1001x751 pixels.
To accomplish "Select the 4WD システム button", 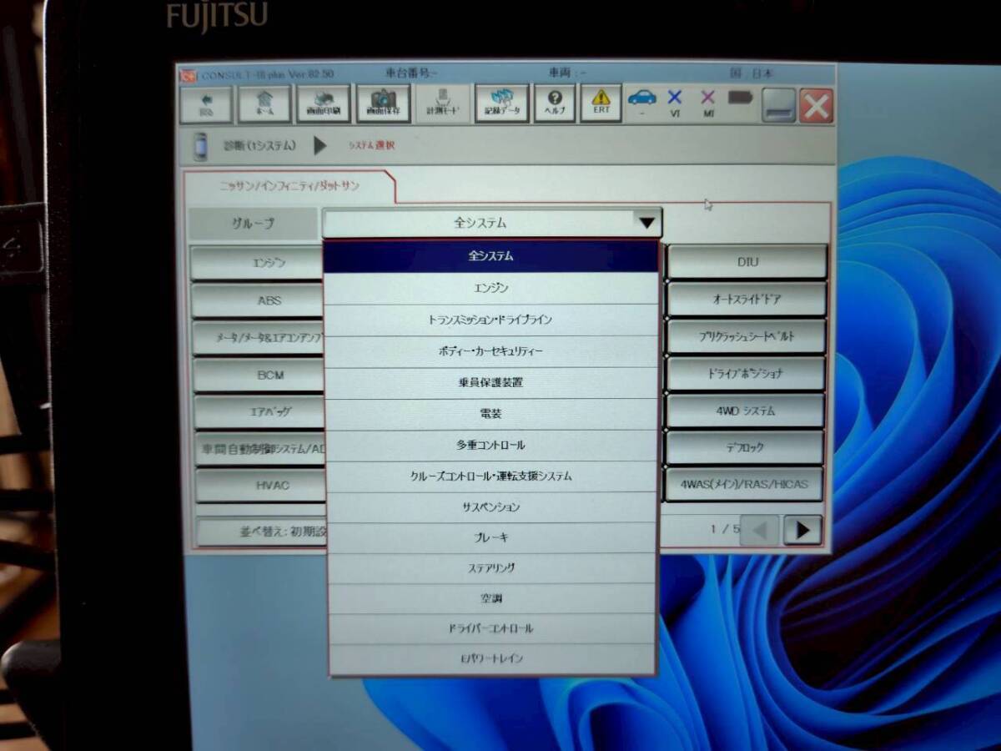I will (x=746, y=411).
